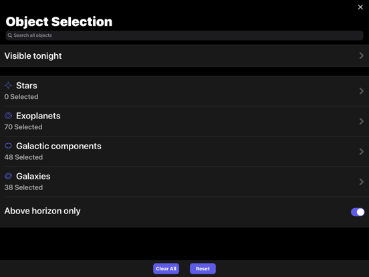Click the search magnifier icon
Image resolution: width=369 pixels, height=277 pixels.
point(10,35)
